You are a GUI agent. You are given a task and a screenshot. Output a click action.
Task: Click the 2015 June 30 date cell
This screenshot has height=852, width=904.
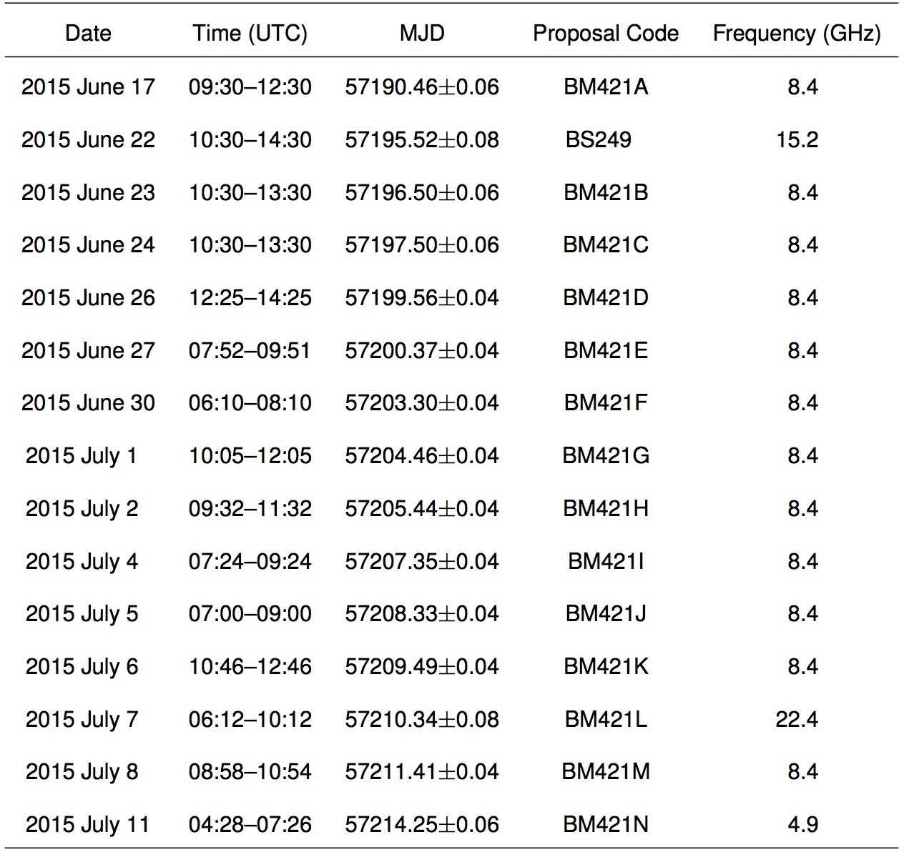[88, 403]
